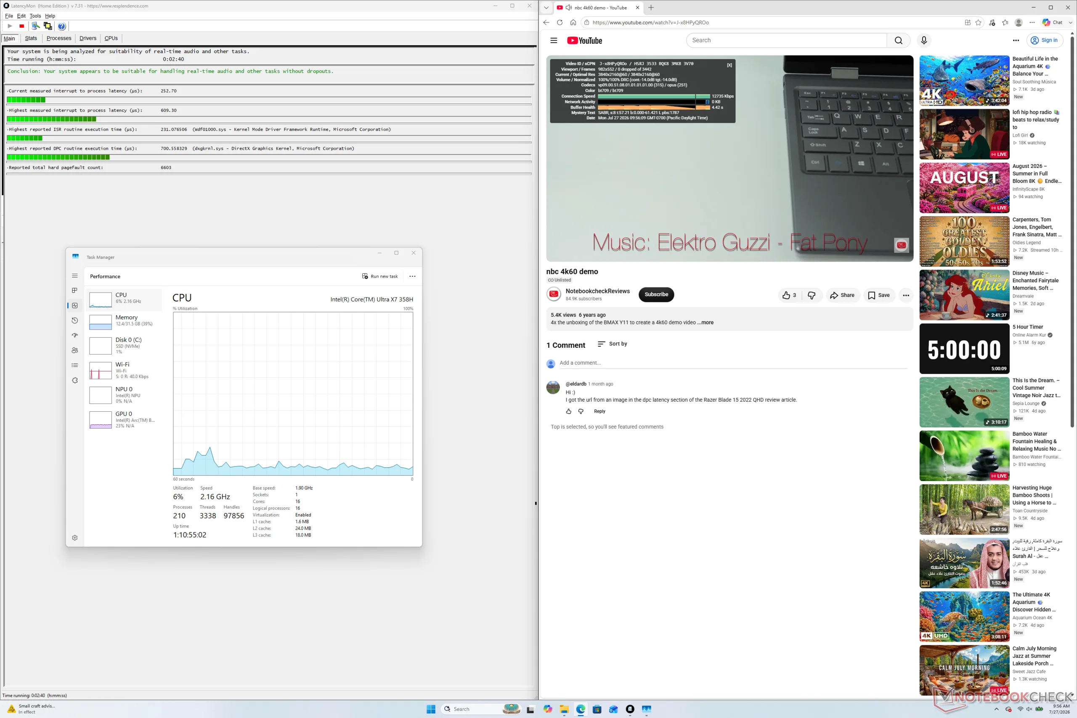This screenshot has width=1077, height=718.
Task: Click the grey Start monitor play icon in LatencyMon
Action: pyautogui.click(x=10, y=26)
